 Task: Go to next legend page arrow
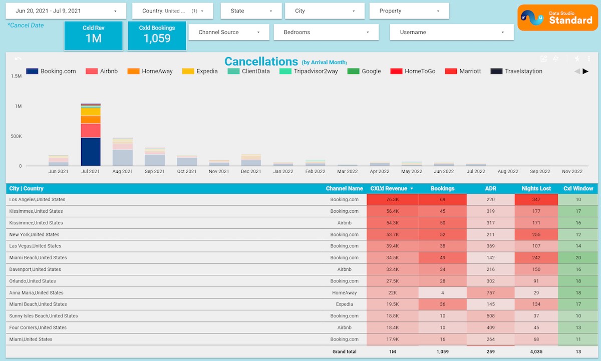pos(585,71)
